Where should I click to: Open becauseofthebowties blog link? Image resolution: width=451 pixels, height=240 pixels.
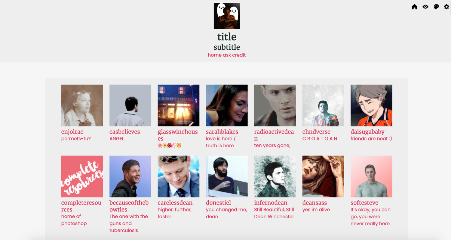pyautogui.click(x=129, y=206)
